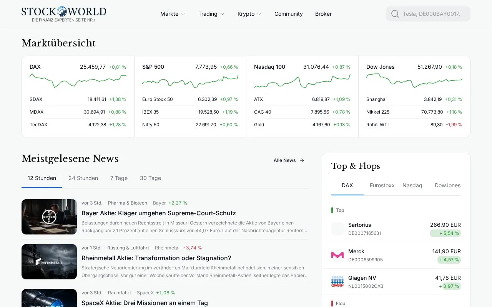
Task: Open the IBEX 35 row
Action: tap(190, 112)
